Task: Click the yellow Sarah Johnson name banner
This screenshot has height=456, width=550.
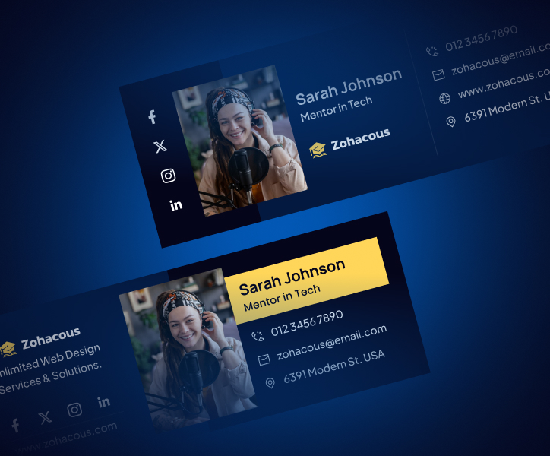Action: [307, 280]
